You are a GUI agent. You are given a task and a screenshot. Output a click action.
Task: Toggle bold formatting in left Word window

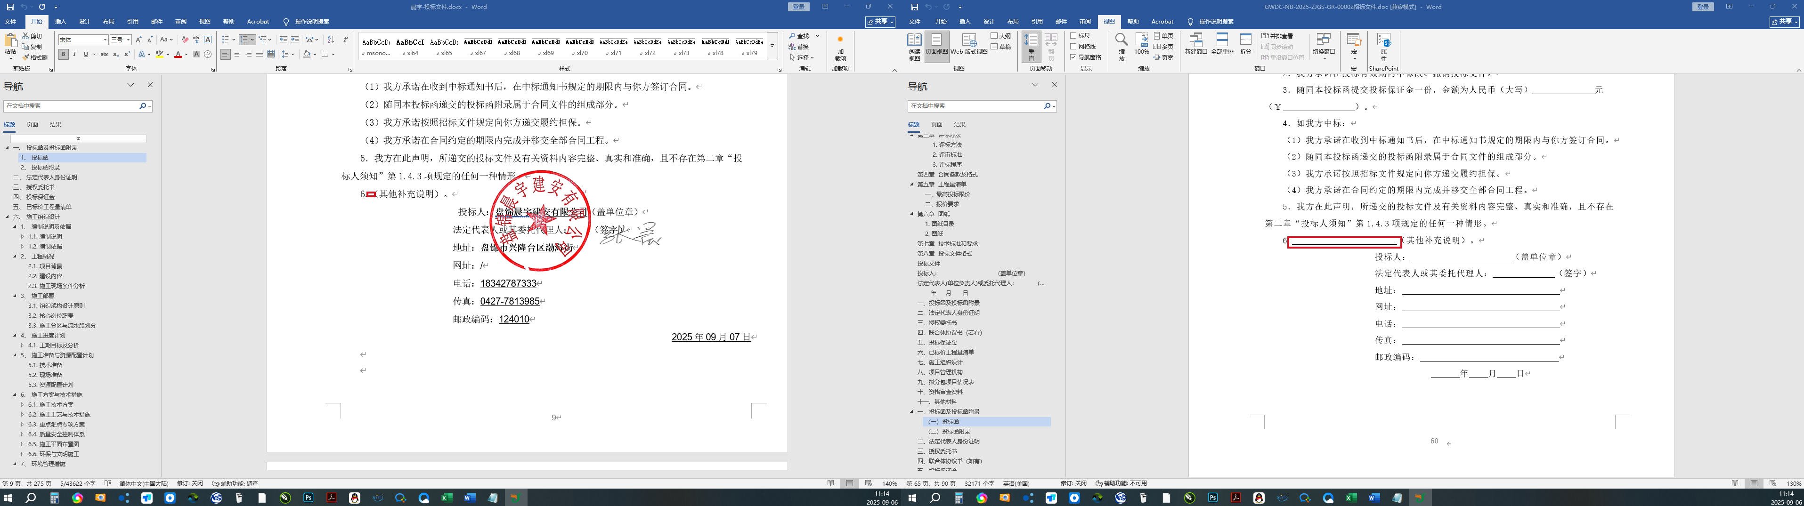(x=63, y=55)
